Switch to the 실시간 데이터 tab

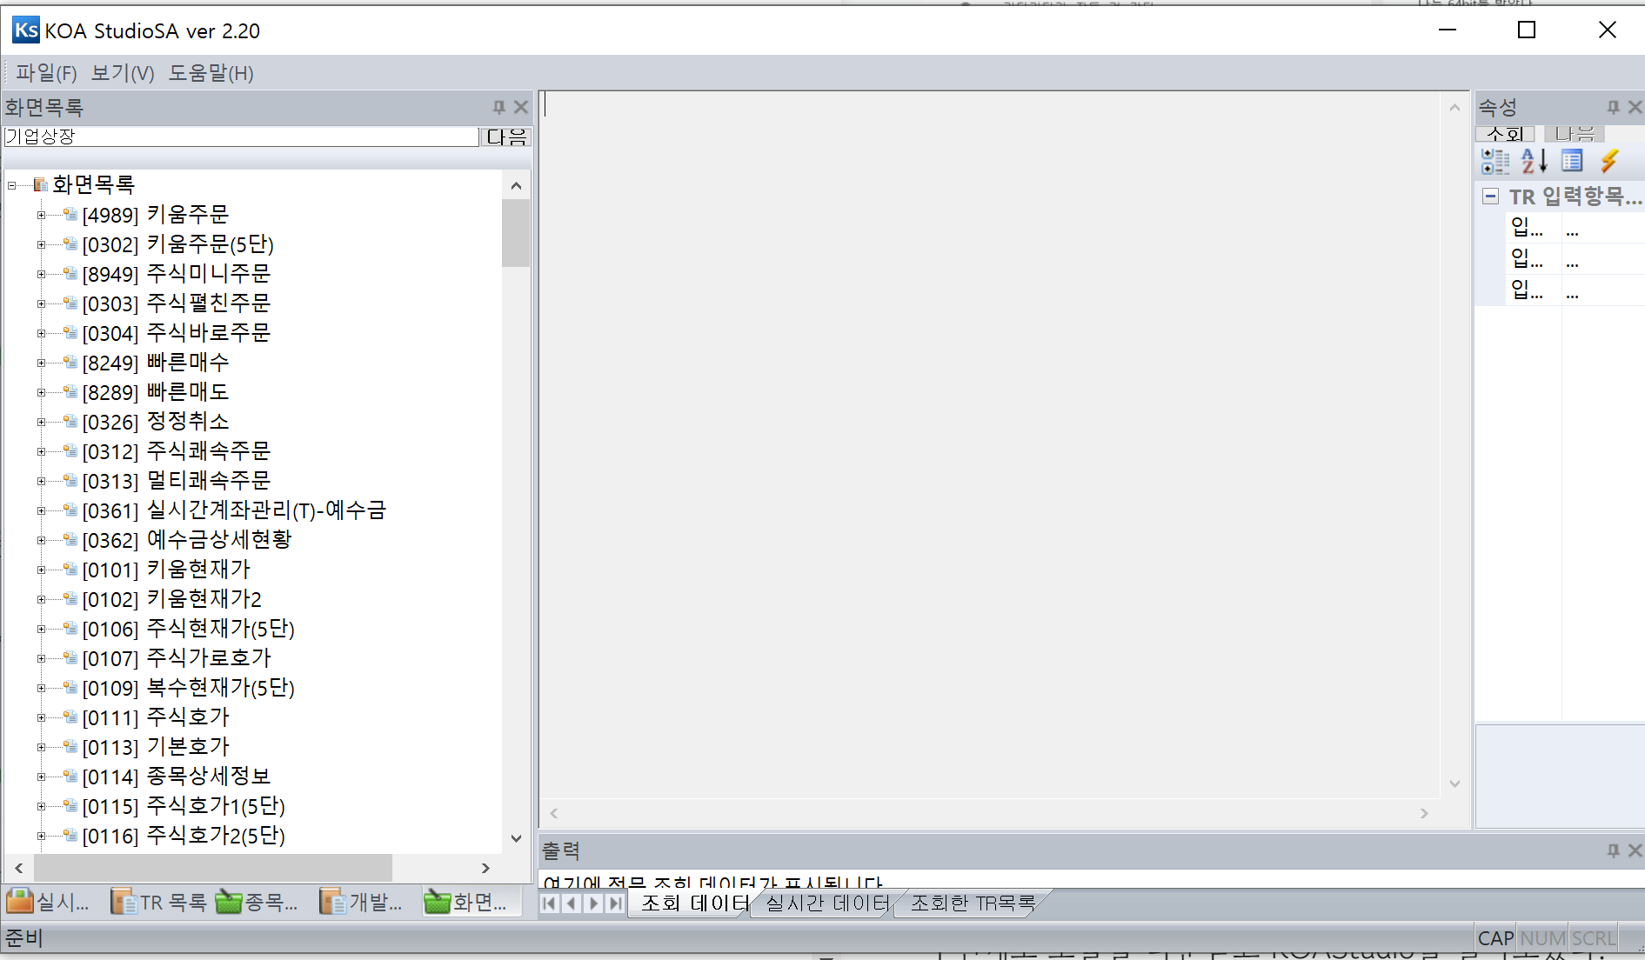pos(827,903)
